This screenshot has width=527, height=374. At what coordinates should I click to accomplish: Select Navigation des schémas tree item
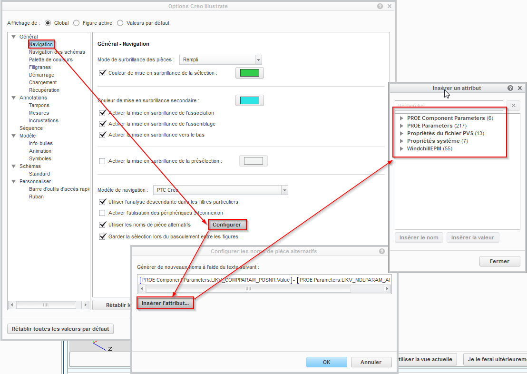click(57, 52)
